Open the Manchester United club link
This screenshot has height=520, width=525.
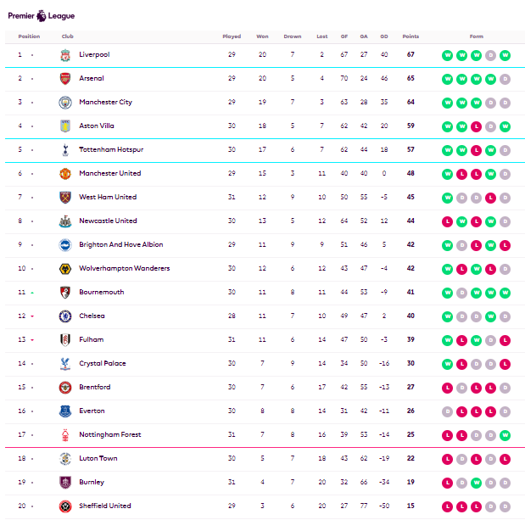[x=109, y=174]
